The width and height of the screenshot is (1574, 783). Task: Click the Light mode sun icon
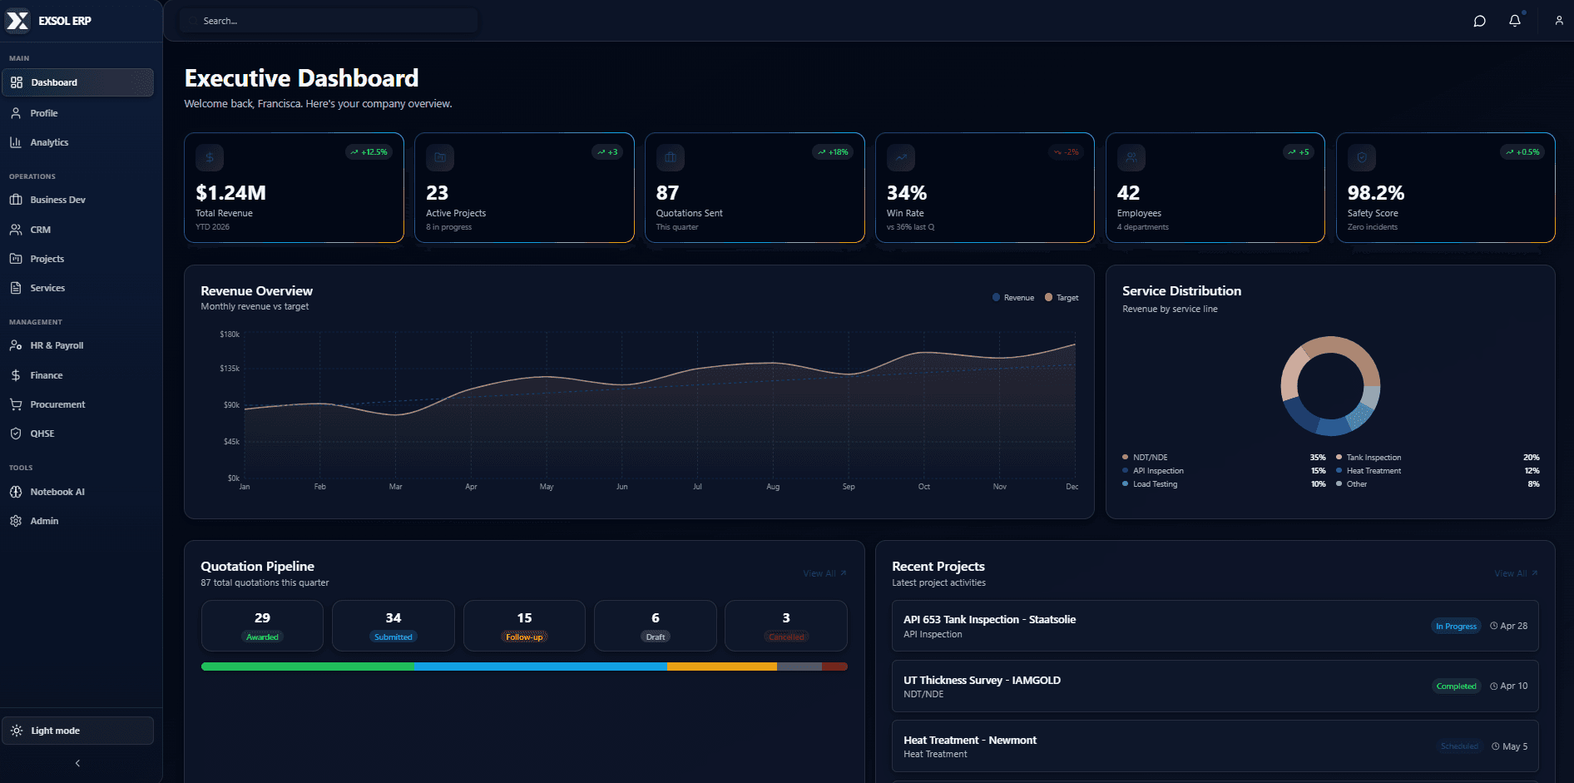click(x=17, y=731)
